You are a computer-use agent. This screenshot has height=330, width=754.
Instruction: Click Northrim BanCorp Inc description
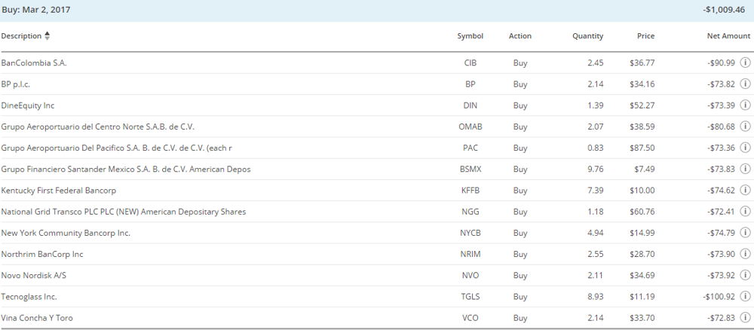point(41,254)
